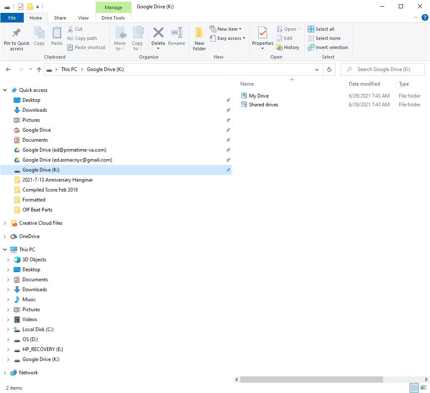Click the Copy ribbon icon
Image resolution: width=430 pixels, height=393 pixels.
[39, 36]
